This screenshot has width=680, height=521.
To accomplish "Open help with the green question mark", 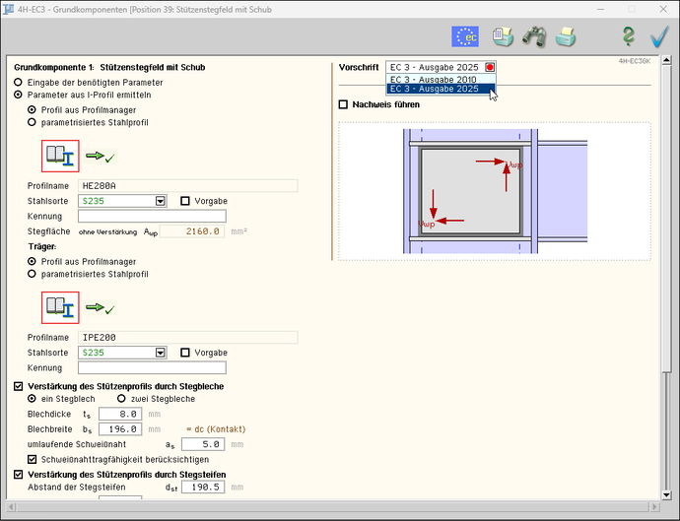I will pos(627,36).
